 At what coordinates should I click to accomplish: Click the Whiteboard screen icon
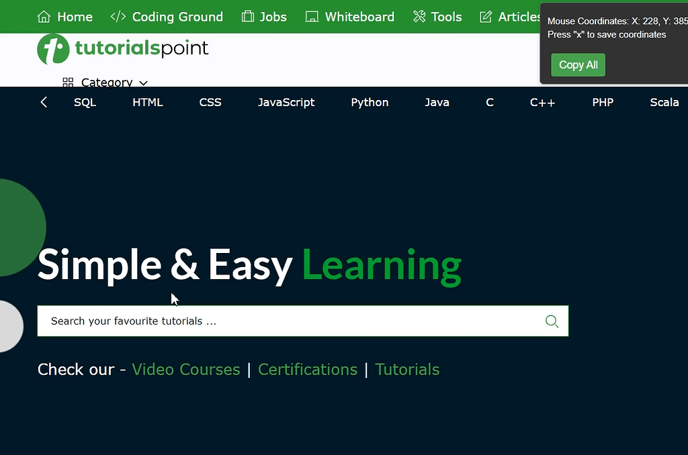click(x=312, y=17)
